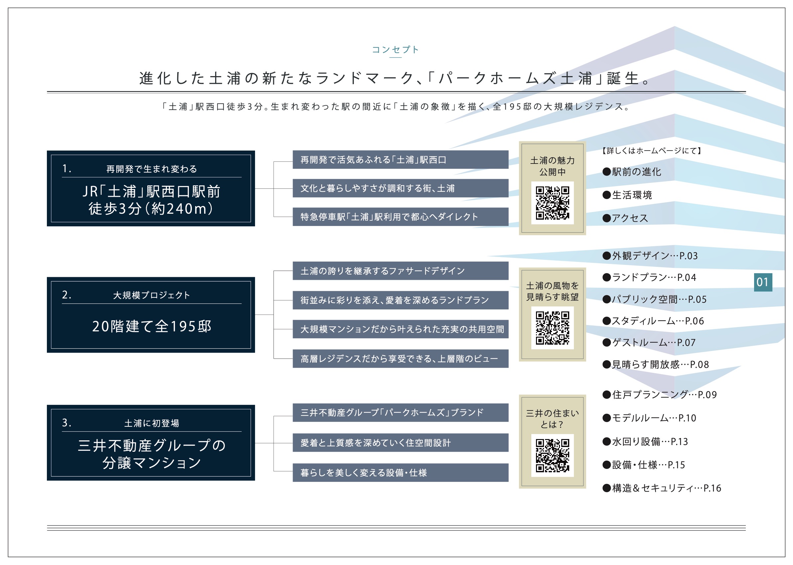
Task: Click bar 街並みに彩りを添え、愛着を深めるランドプラン
Action: click(401, 300)
